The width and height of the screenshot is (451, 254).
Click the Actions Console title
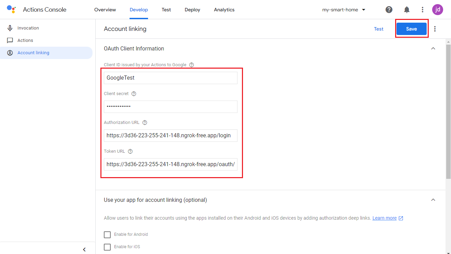[45, 10]
